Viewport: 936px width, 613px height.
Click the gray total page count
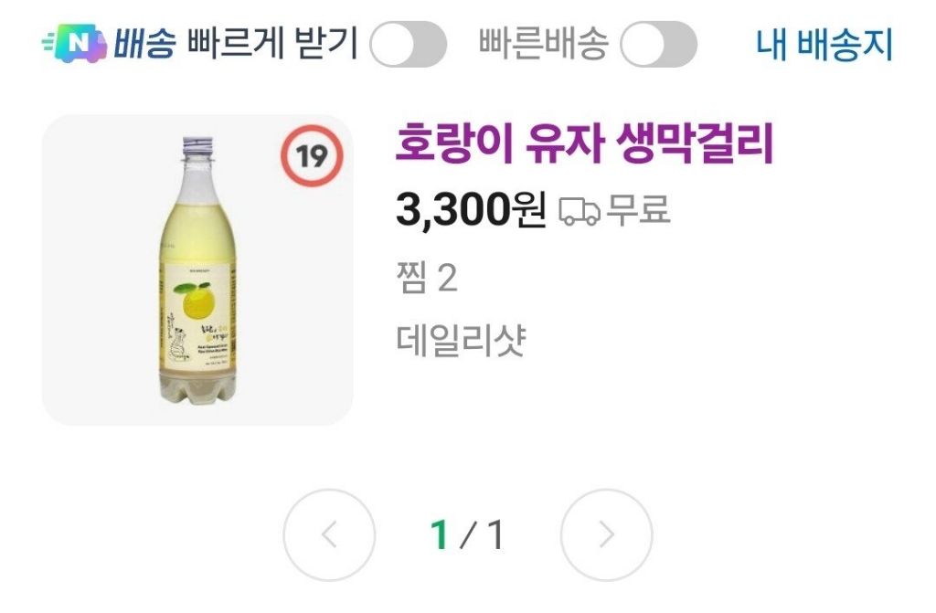click(x=495, y=535)
